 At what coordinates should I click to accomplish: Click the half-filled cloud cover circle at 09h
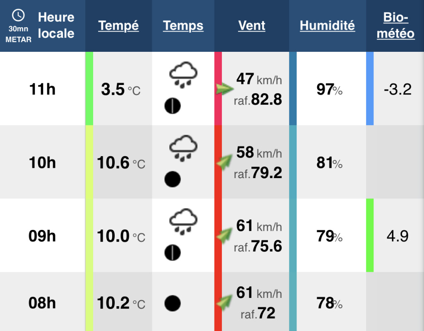click(173, 253)
